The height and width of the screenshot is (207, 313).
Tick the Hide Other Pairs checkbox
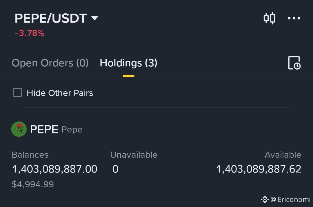[17, 92]
